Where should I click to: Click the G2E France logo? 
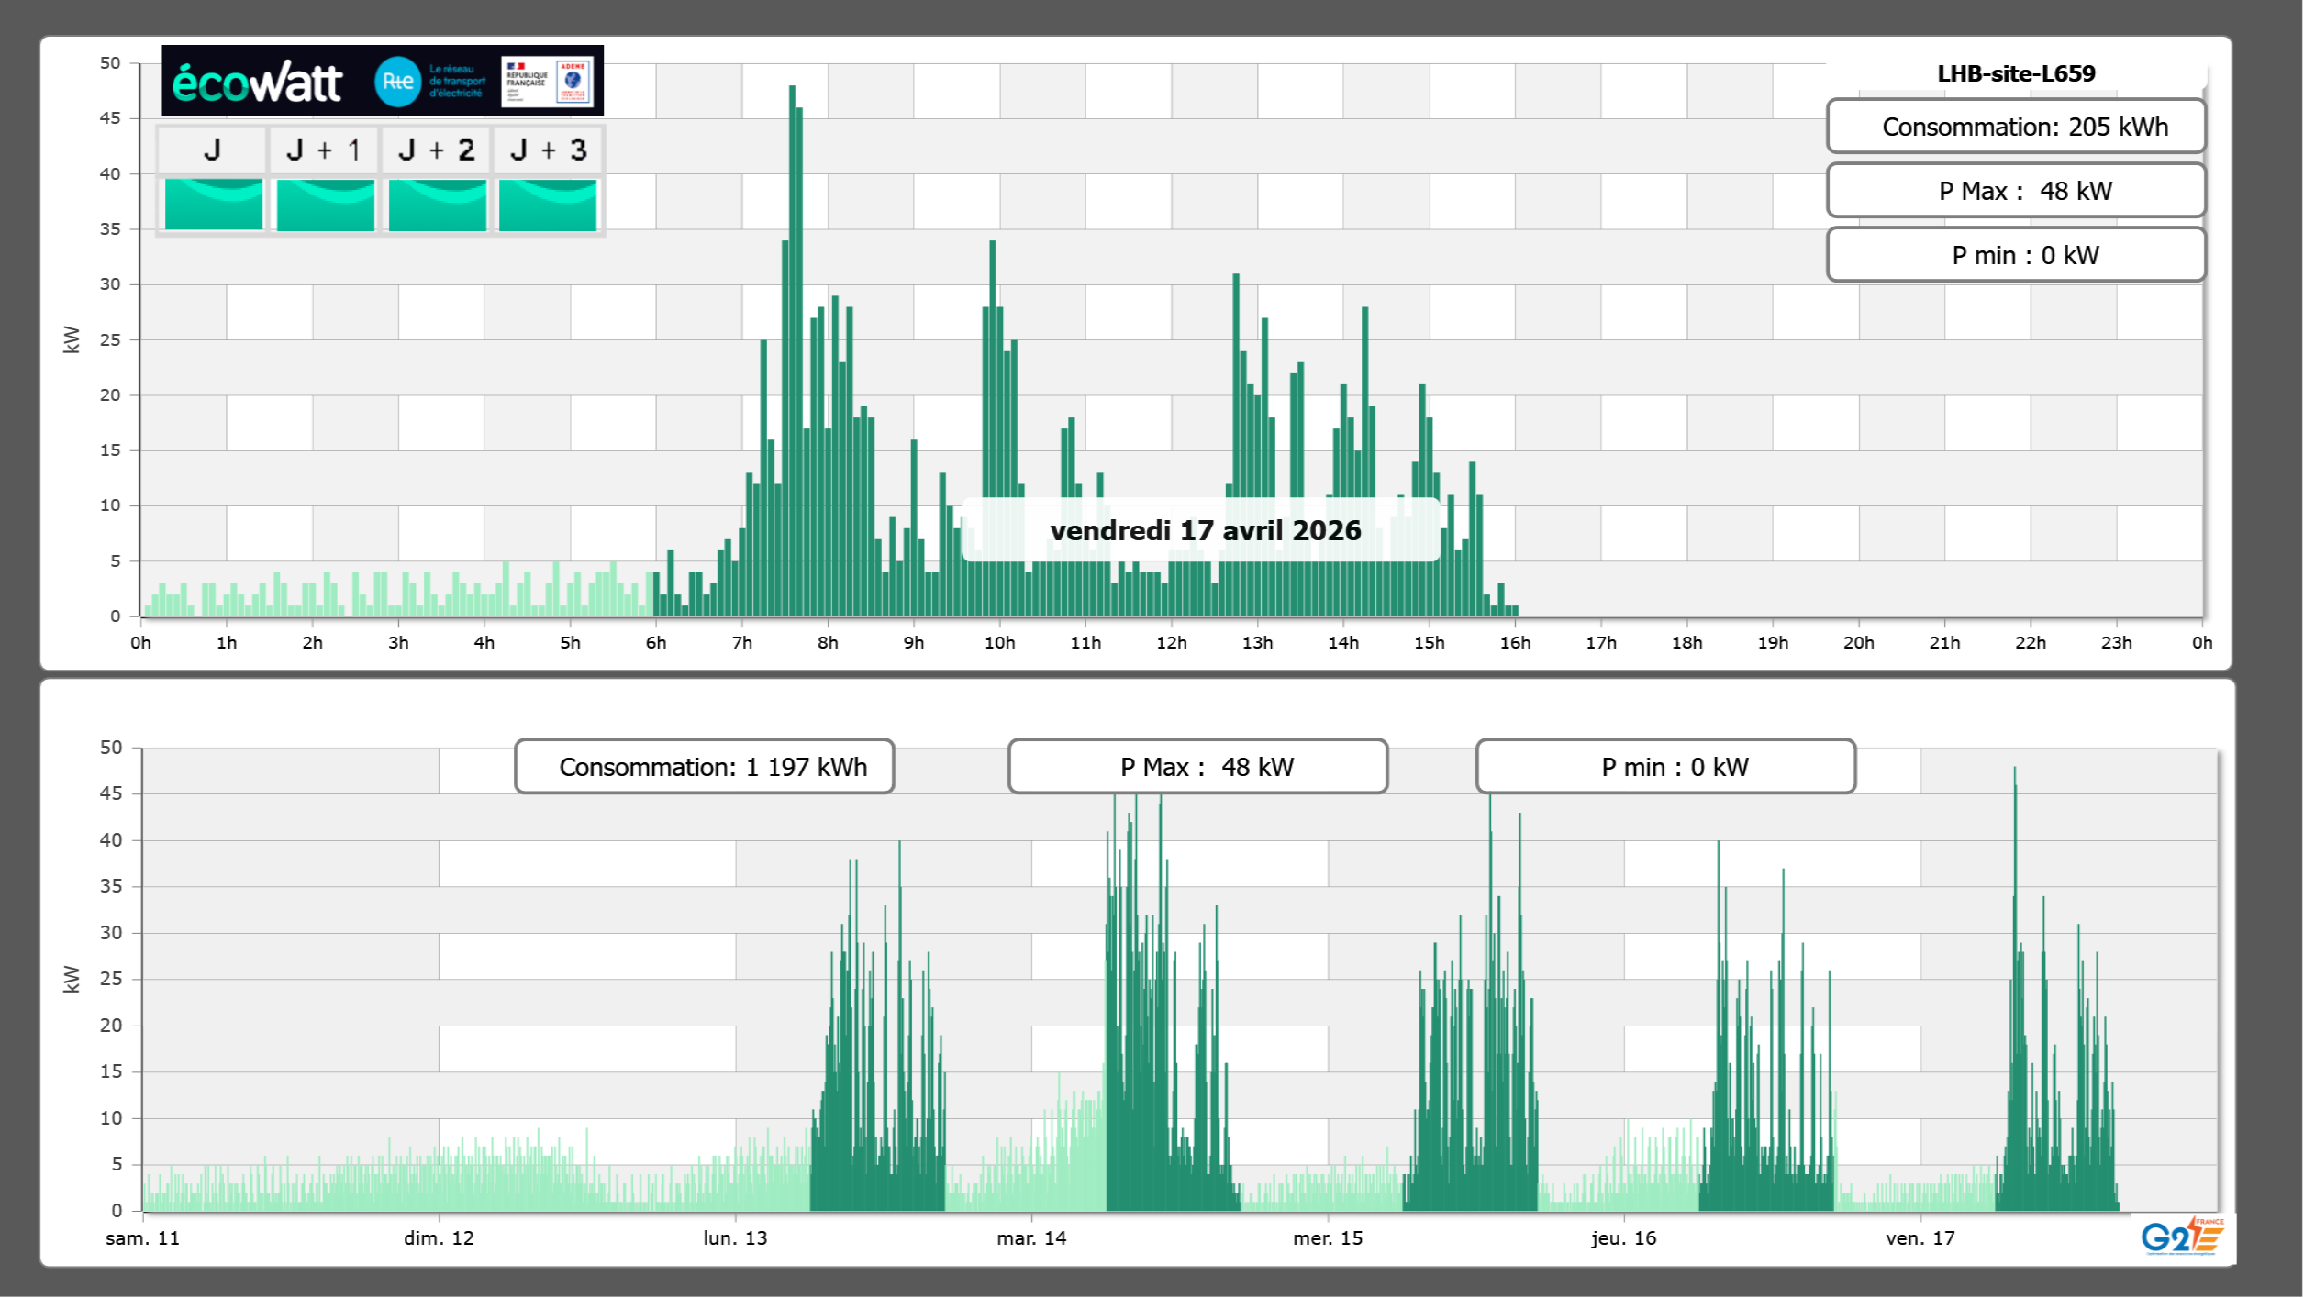coord(2183,1237)
